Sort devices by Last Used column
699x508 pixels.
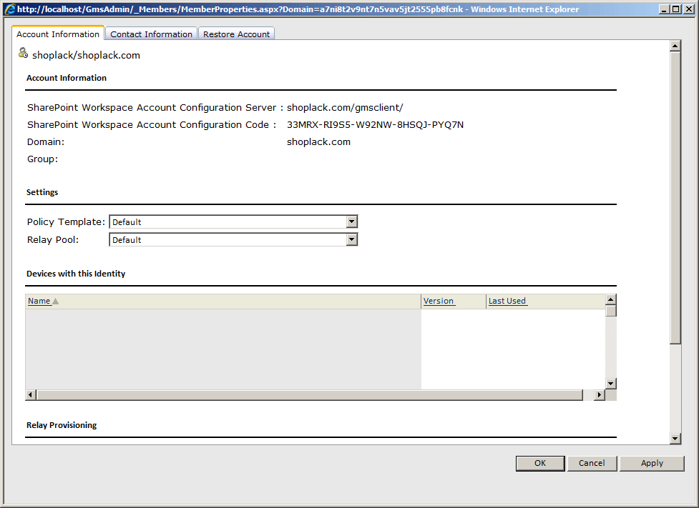[x=507, y=301]
